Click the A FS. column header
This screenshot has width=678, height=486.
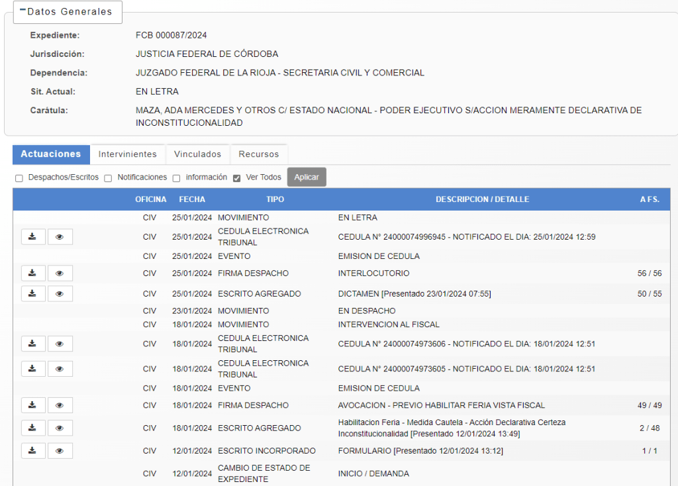coord(650,199)
